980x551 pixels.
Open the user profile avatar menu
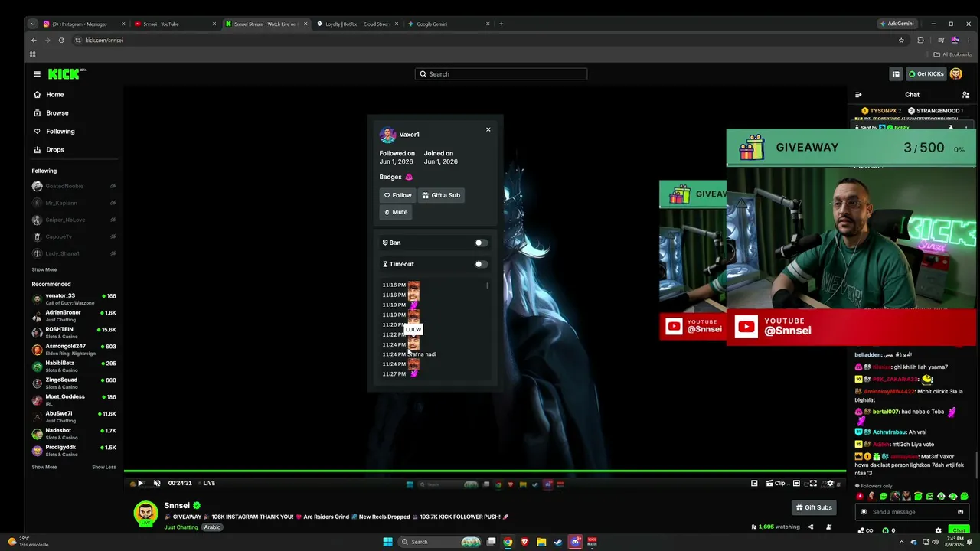coord(956,74)
